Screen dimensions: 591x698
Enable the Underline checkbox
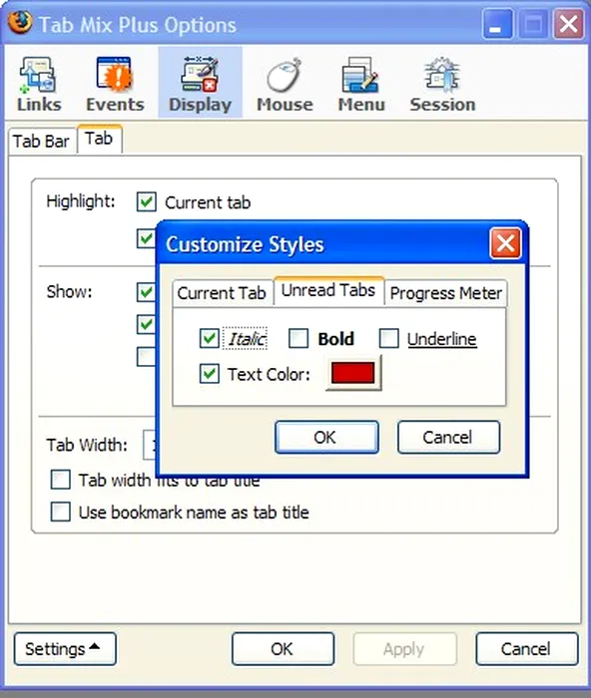(388, 338)
